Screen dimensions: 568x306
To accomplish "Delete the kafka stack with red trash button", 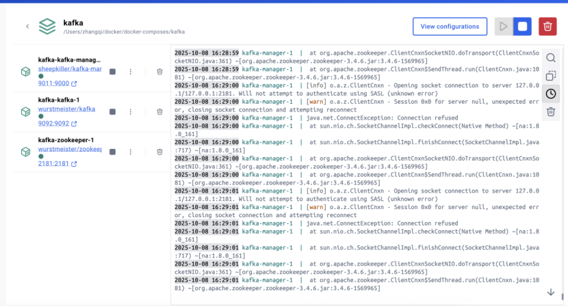I will tap(547, 27).
